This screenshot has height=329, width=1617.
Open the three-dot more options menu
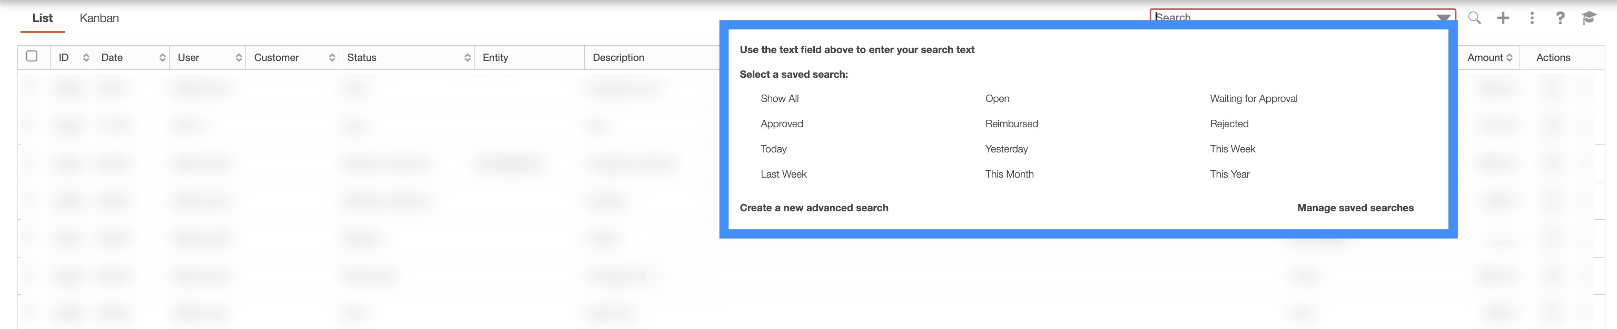(x=1532, y=18)
